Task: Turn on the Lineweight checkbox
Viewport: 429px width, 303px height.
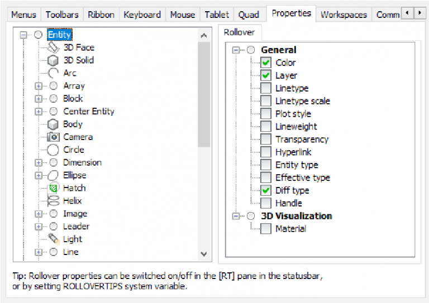Action: click(266, 127)
